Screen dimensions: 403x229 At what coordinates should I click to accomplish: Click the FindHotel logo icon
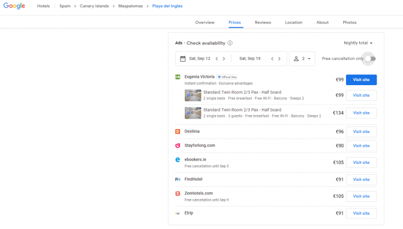177,180
